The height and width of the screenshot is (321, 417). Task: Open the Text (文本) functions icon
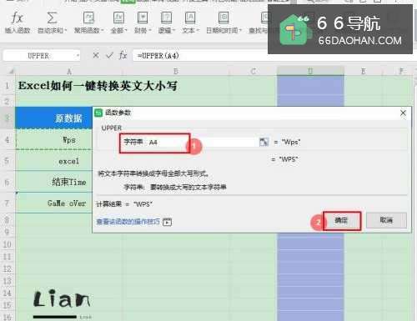pyautogui.click(x=190, y=18)
